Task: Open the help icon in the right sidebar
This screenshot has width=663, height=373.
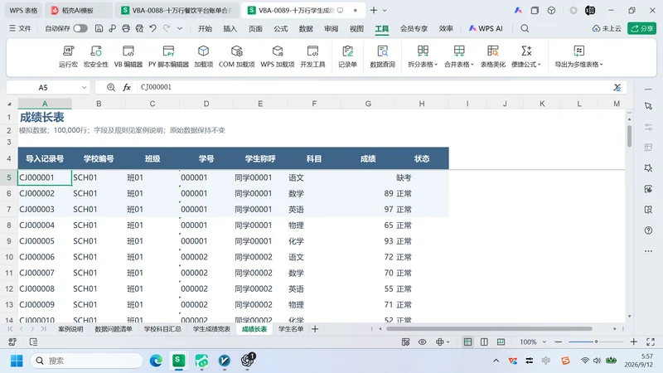Action: tap(648, 230)
